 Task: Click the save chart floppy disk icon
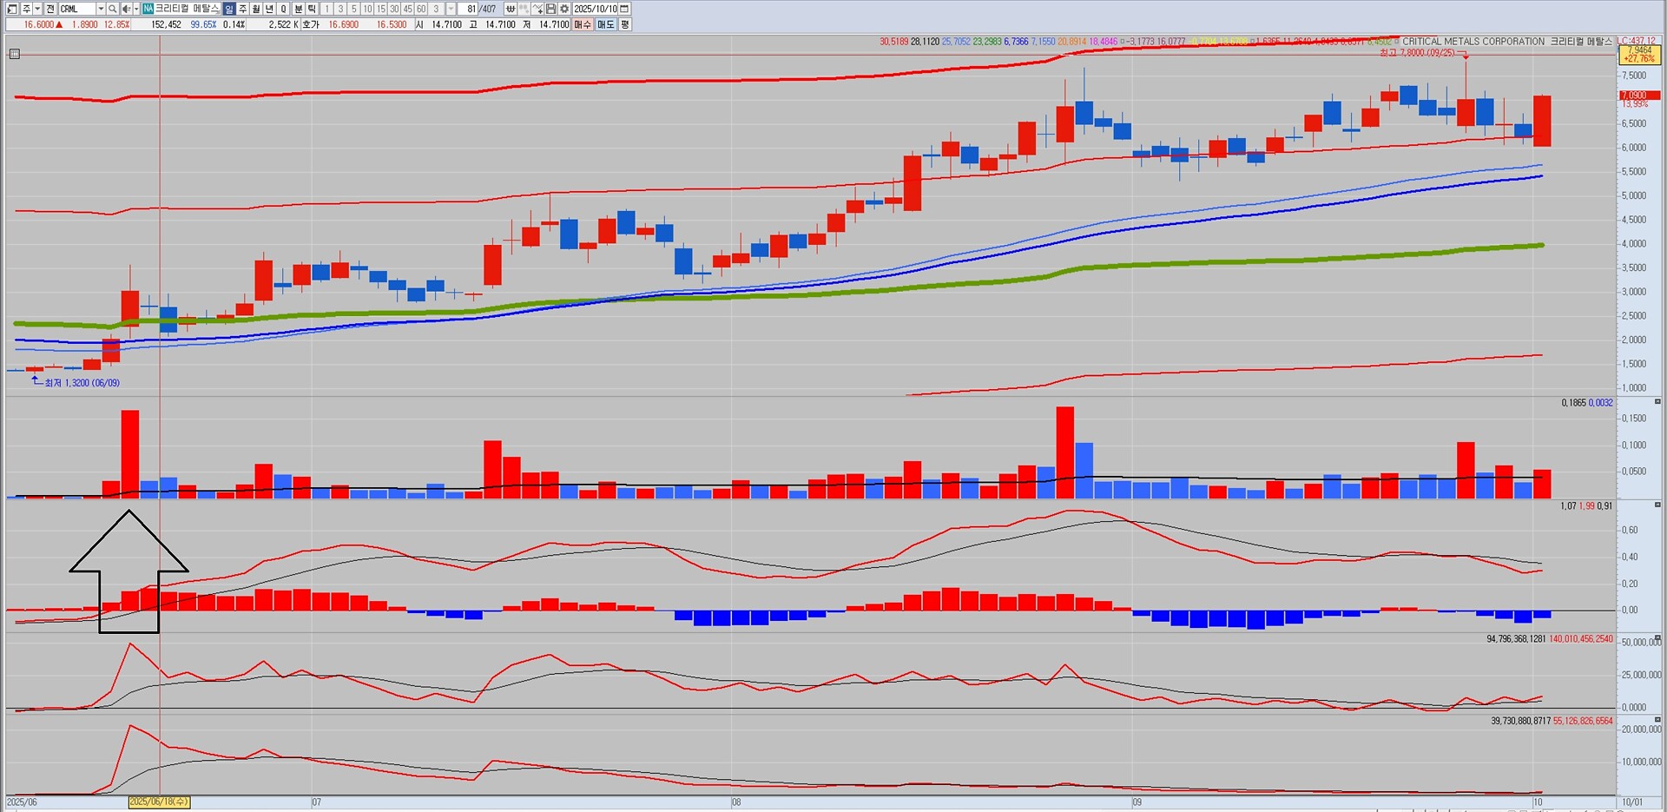tap(551, 9)
